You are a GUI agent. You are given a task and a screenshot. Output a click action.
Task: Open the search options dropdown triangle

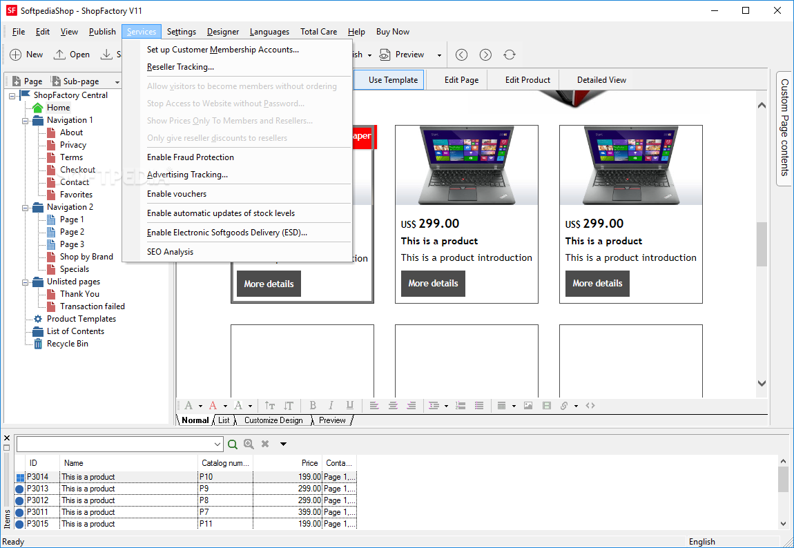pyautogui.click(x=283, y=444)
